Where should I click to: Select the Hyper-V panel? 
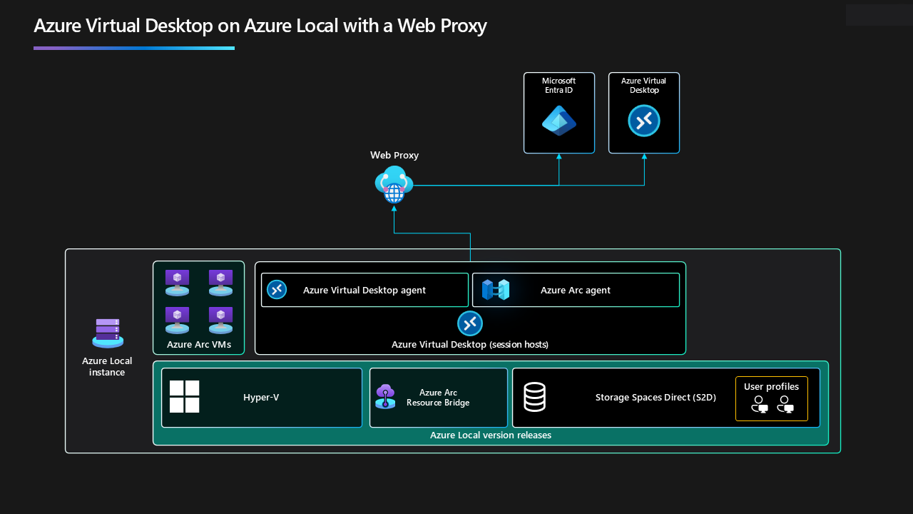tap(262, 397)
